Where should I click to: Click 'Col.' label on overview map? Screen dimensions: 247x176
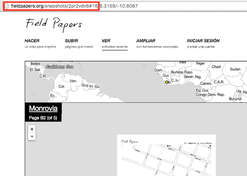pos(62,87)
